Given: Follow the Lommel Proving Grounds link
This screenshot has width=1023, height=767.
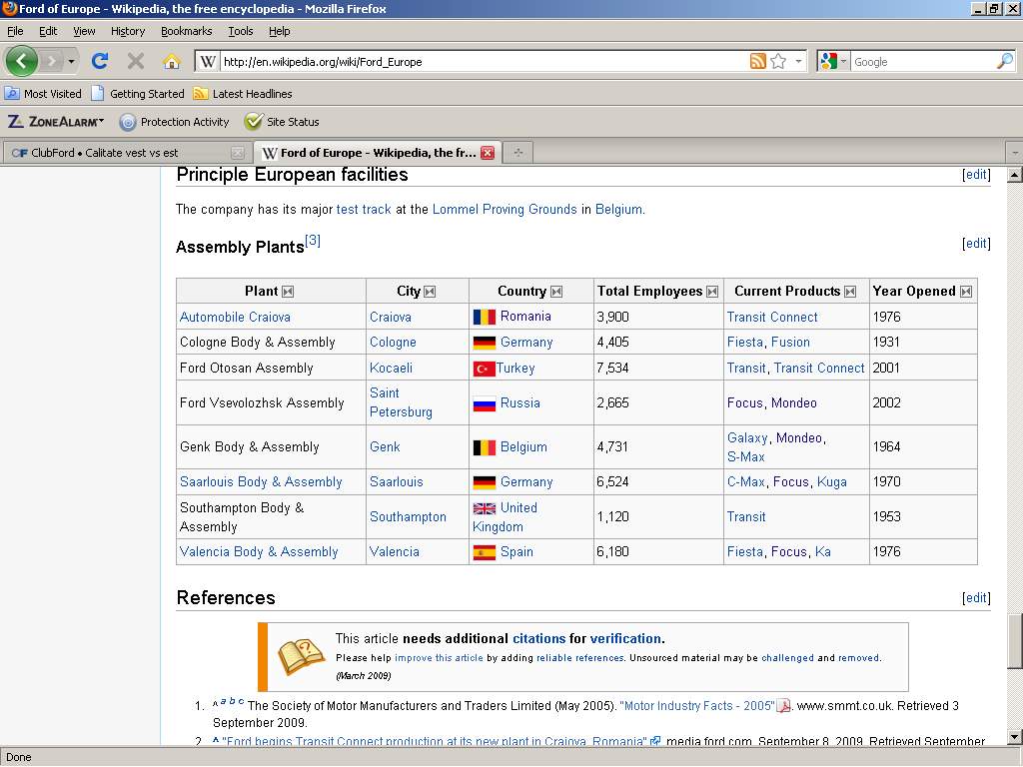Looking at the screenshot, I should [x=504, y=210].
